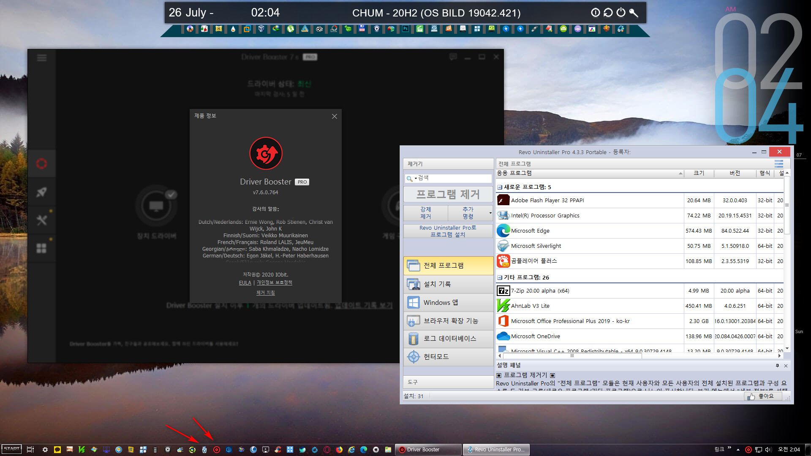Open the feedback chat icon in Driver Booster title bar
The height and width of the screenshot is (456, 811).
click(453, 57)
